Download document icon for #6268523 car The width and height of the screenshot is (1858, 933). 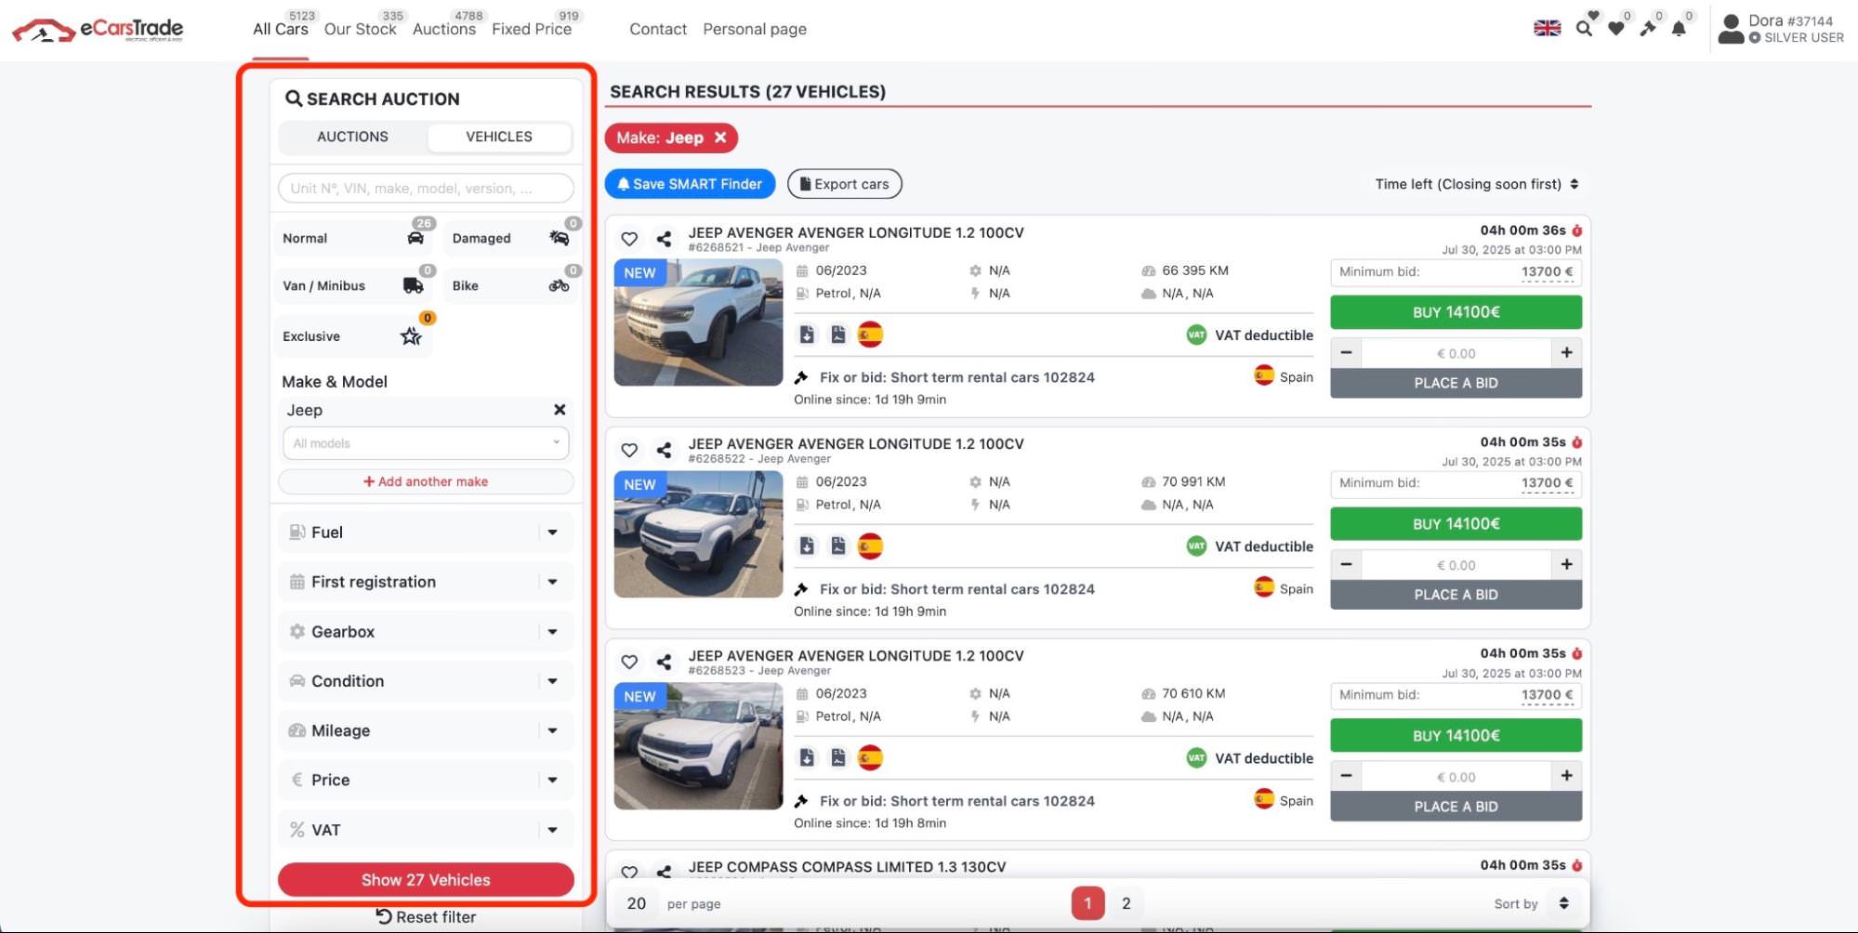coord(807,758)
